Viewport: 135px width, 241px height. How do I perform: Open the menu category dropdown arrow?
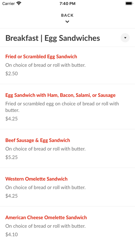tap(125, 38)
